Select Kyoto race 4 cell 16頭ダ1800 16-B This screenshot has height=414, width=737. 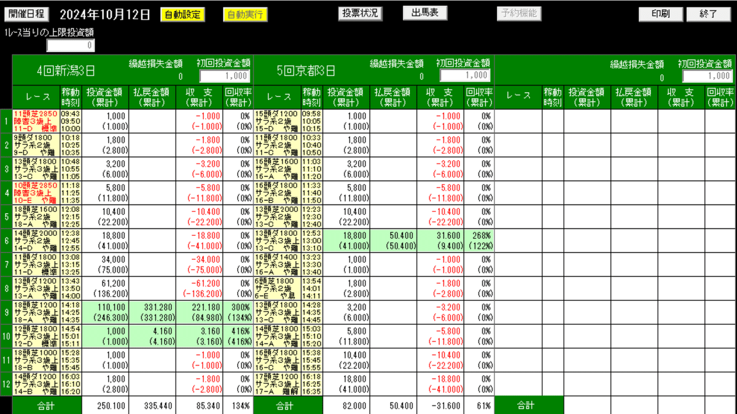coord(277,192)
